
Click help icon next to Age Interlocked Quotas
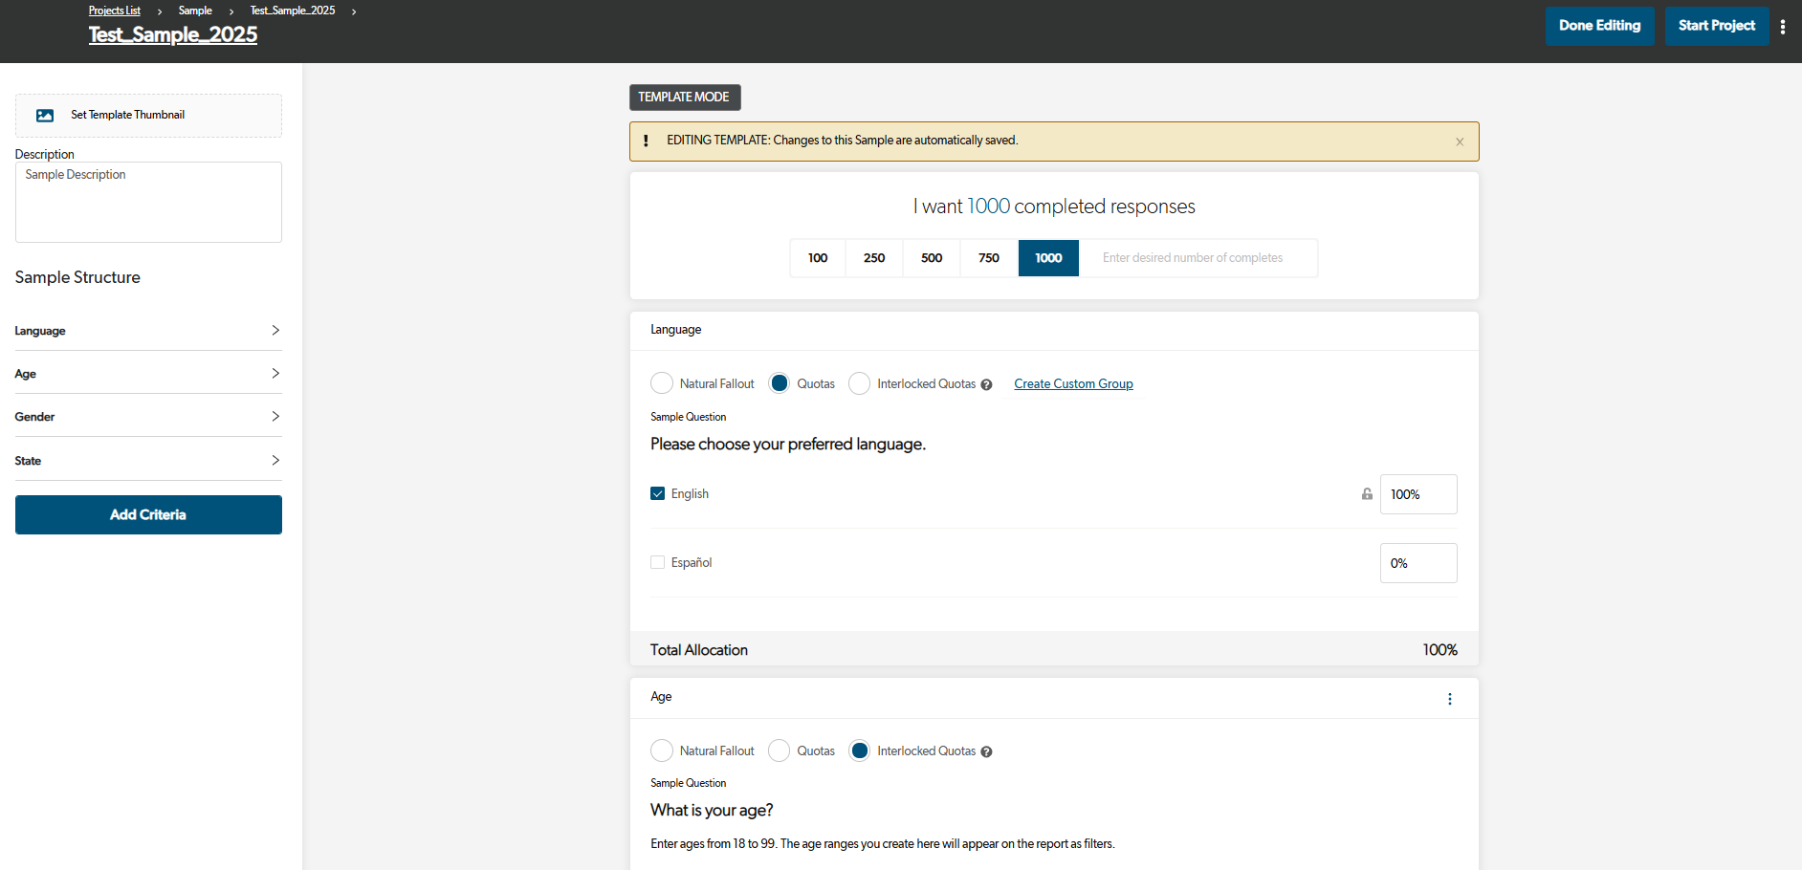click(x=986, y=752)
